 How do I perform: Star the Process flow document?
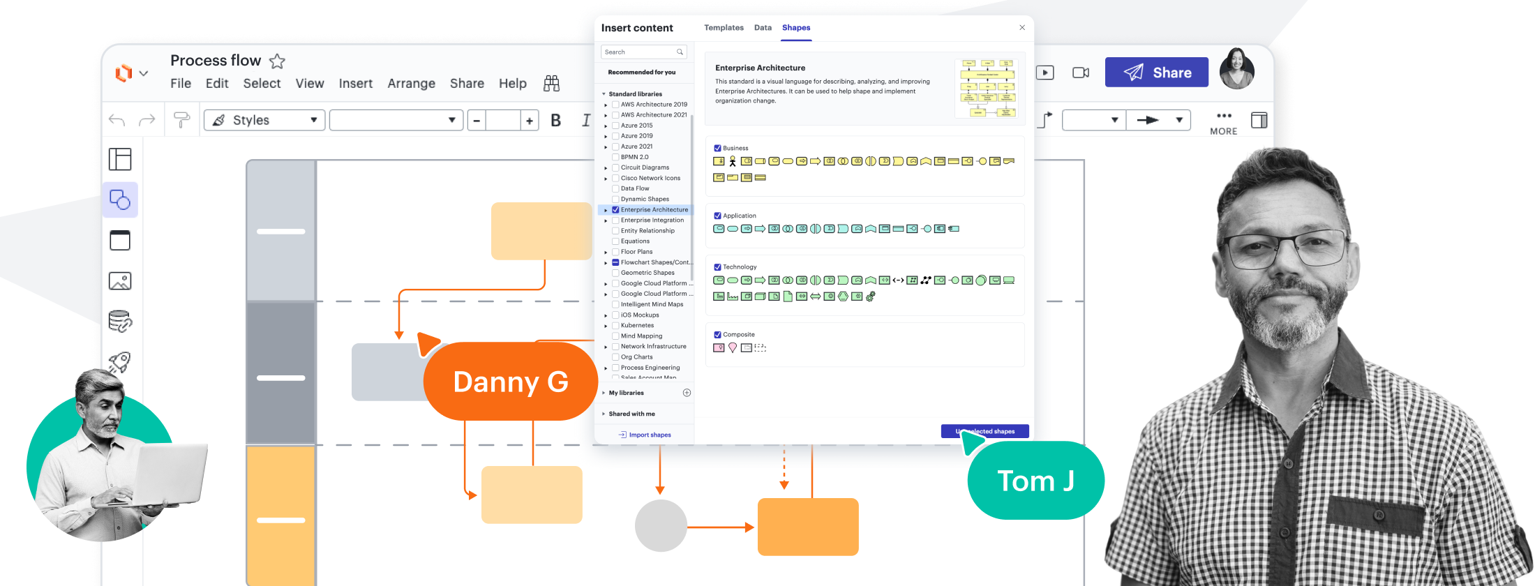coord(277,61)
